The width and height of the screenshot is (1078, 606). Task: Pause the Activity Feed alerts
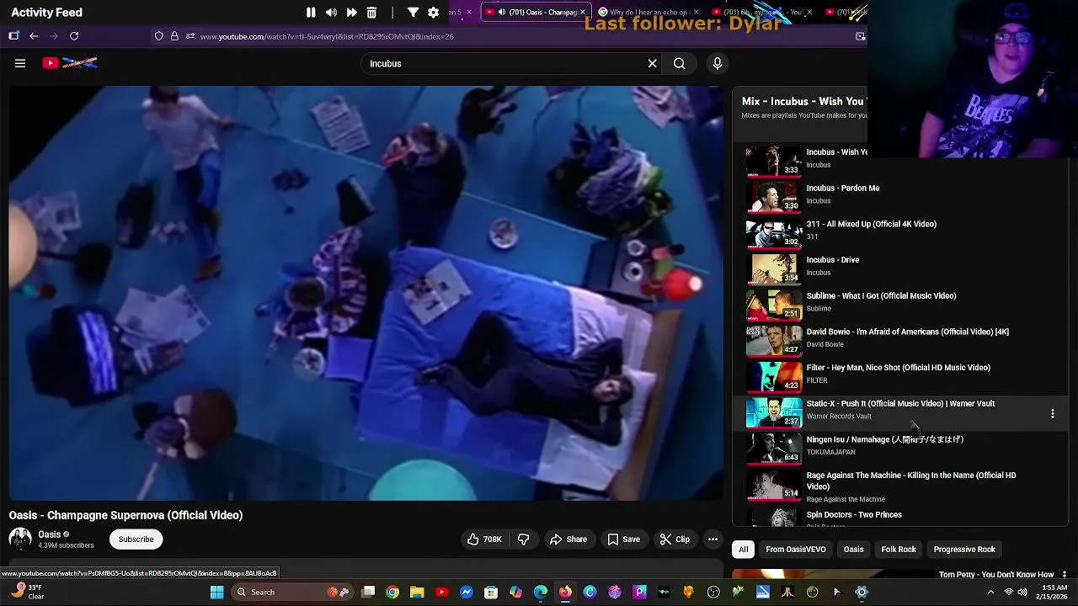(x=311, y=13)
